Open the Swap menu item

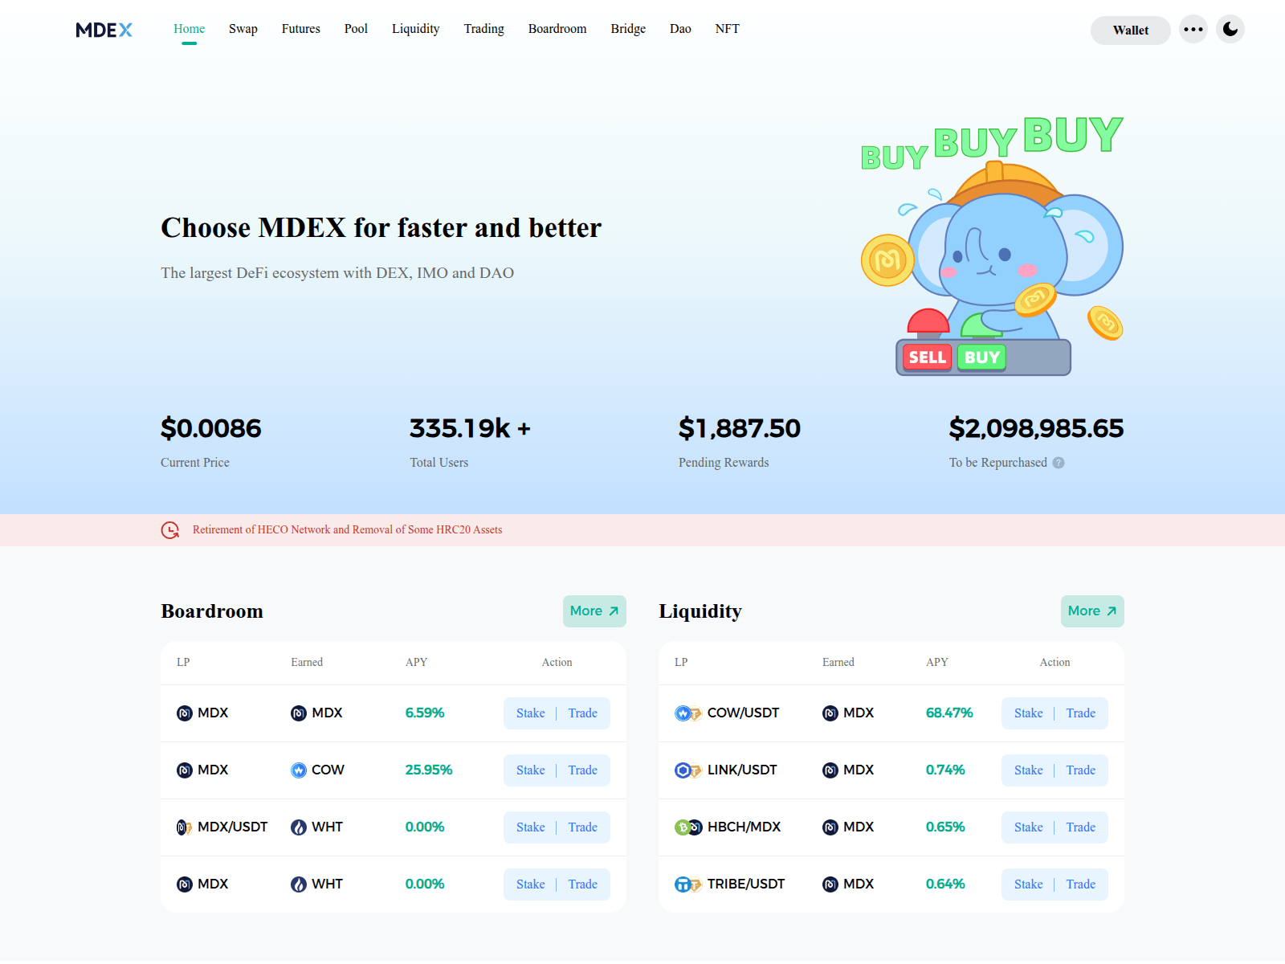tap(243, 29)
